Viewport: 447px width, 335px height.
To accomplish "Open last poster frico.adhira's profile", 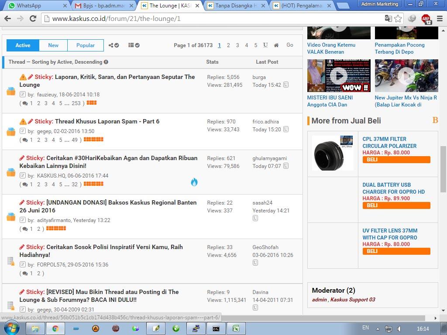I will pyautogui.click(x=266, y=122).
